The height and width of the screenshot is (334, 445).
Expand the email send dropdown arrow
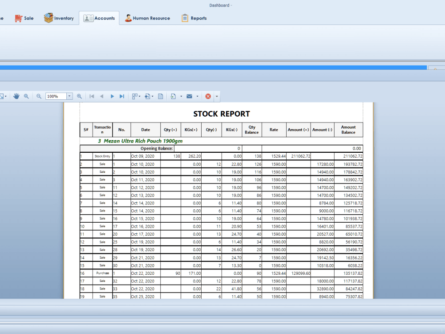pos(197,96)
